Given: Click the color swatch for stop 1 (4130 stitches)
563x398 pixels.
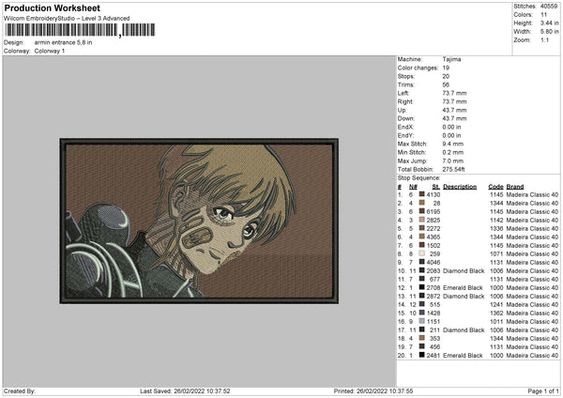Looking at the screenshot, I should (422, 194).
